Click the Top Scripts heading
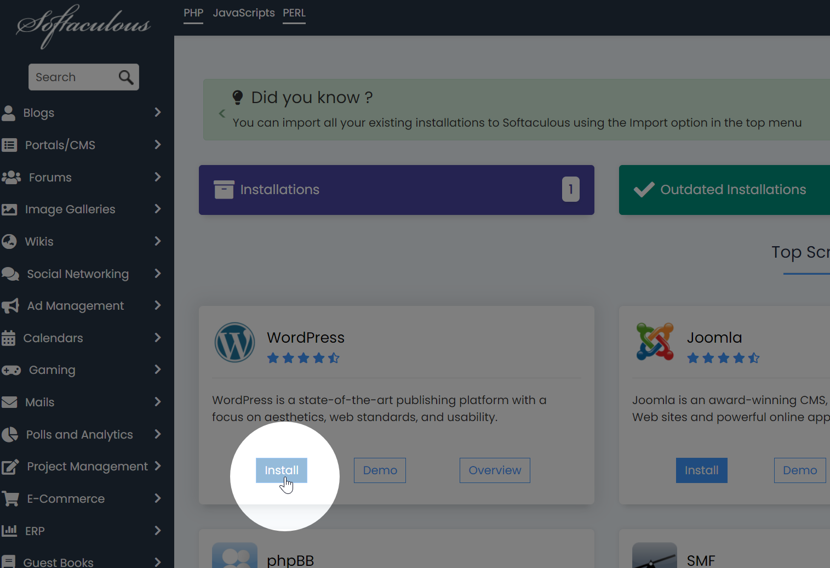This screenshot has height=568, width=830. [x=800, y=252]
